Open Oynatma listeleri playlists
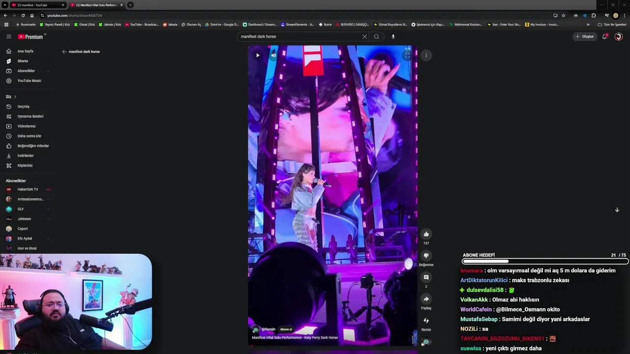The width and height of the screenshot is (630, 354). coord(31,117)
